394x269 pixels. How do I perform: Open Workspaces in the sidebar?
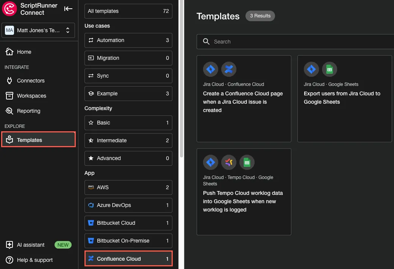[x=38, y=96]
